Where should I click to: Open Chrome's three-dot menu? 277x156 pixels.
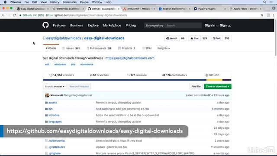[x=274, y=15]
